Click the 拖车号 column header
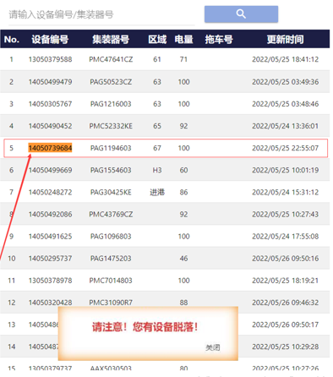Screen dimensions: 333x377 (219, 40)
